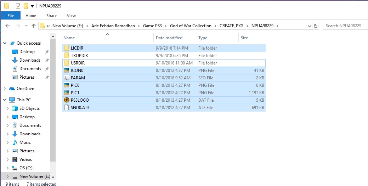Select Desktop under This PC
368x186 pixels.
point(27,117)
